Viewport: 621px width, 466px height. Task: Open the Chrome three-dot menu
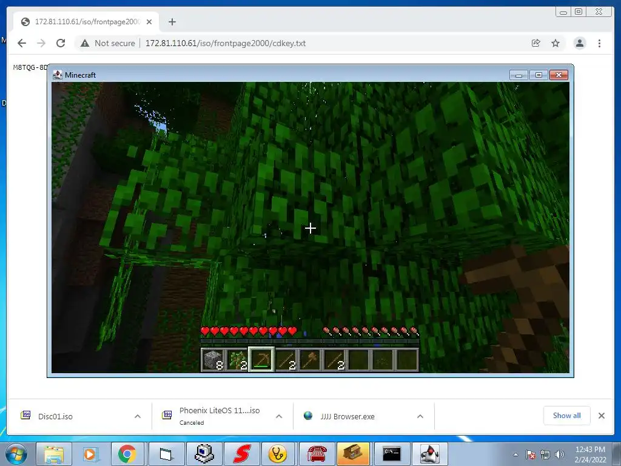pyautogui.click(x=599, y=43)
